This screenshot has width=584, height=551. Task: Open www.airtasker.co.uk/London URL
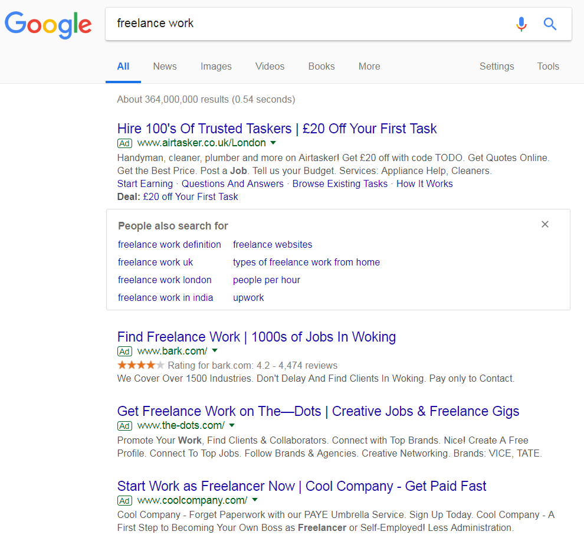(202, 143)
